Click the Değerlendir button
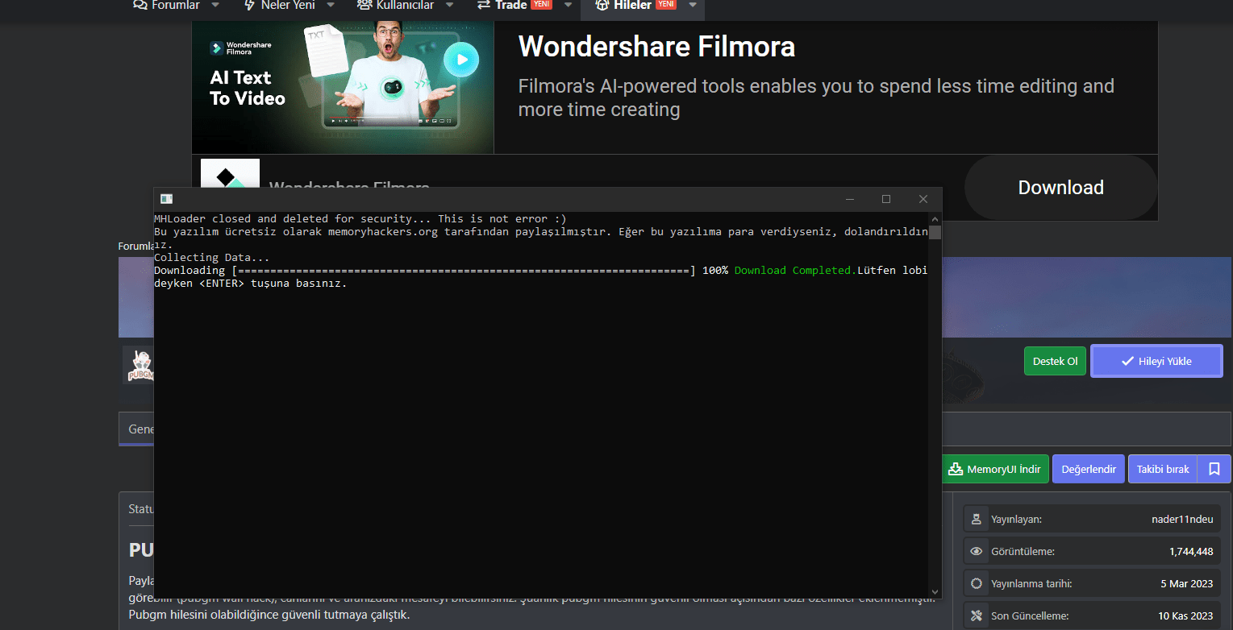 pyautogui.click(x=1089, y=469)
